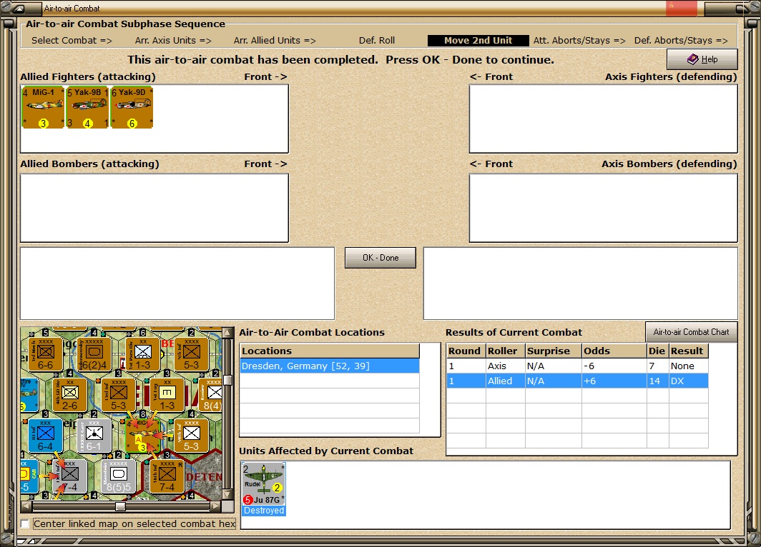Screen dimensions: 761x547
Task: Click the blue 6-4 infantry corps counter
Action: click(46, 436)
